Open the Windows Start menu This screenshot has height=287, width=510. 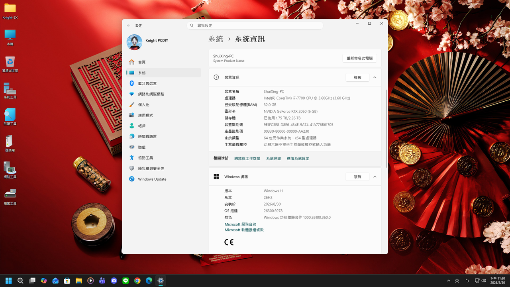pyautogui.click(x=9, y=281)
